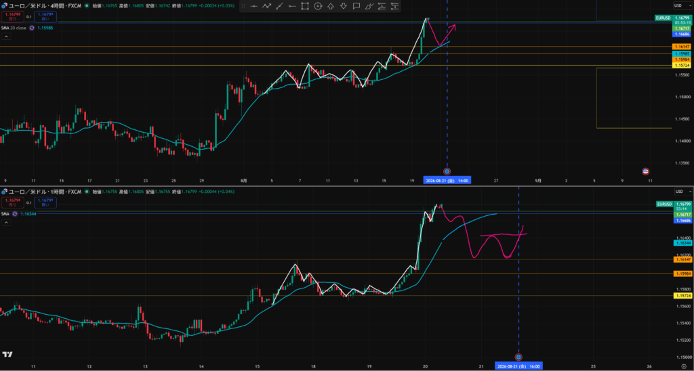Select the zigzag path arrow tool

point(266,6)
